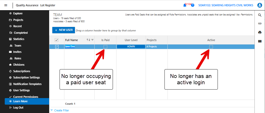
Task: Click the Lot Register title text
Action: 48,5
